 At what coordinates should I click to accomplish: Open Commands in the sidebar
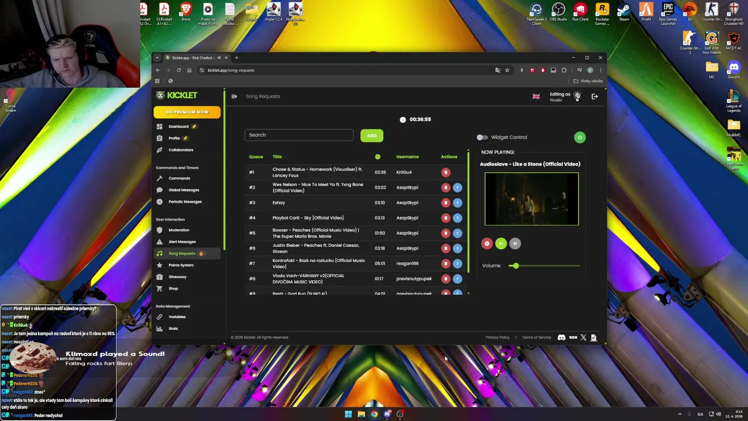(179, 178)
